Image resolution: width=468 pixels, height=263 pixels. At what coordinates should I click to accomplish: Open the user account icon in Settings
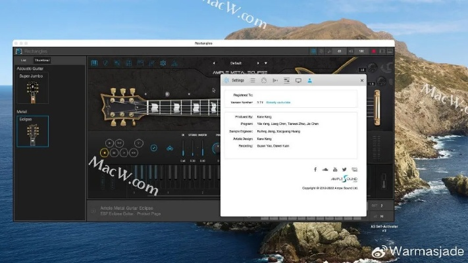point(309,80)
